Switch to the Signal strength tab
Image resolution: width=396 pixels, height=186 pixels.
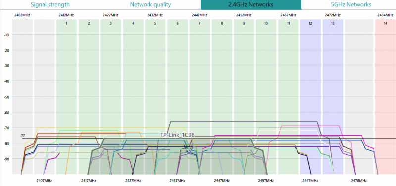50,4
